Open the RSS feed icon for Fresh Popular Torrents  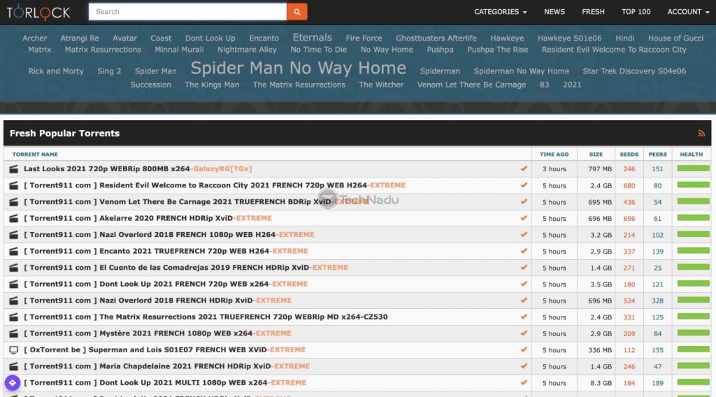(701, 133)
